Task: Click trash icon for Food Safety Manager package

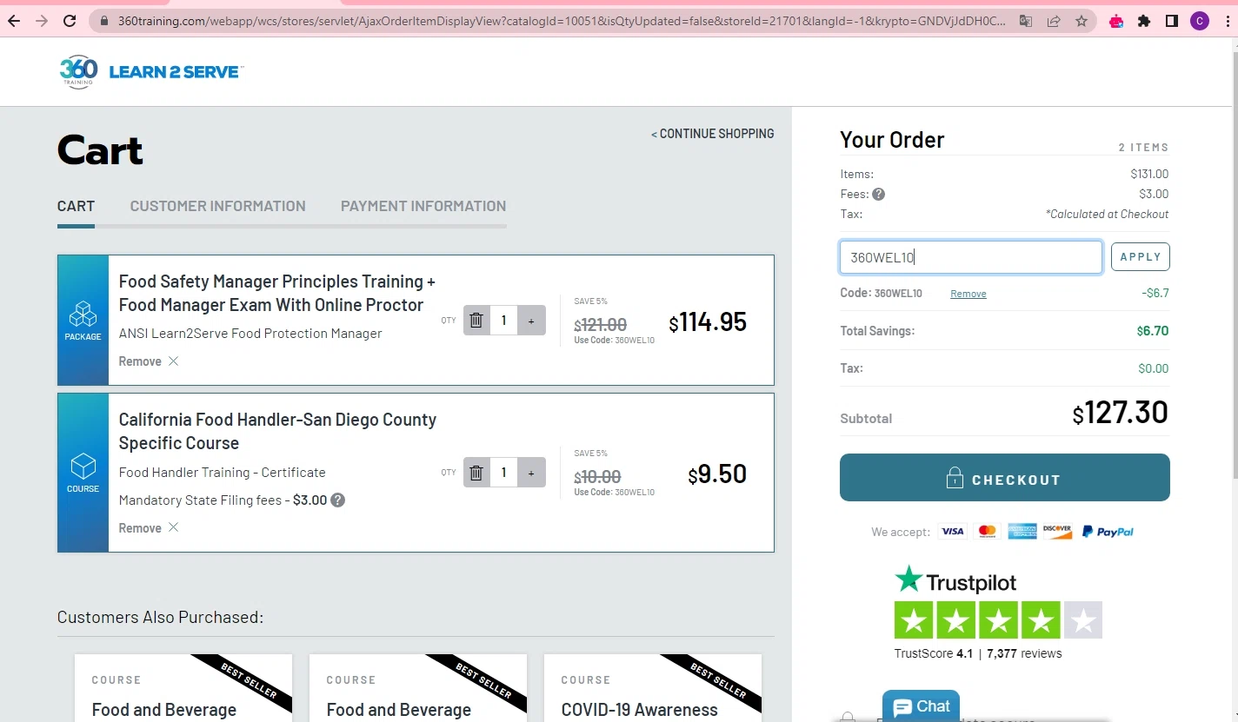Action: pos(476,321)
